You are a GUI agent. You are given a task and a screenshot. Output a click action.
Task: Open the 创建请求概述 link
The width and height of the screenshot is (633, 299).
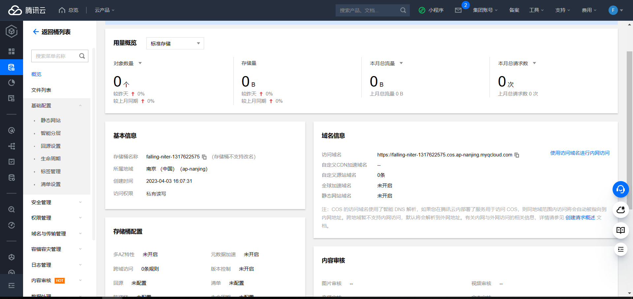pyautogui.click(x=580, y=218)
